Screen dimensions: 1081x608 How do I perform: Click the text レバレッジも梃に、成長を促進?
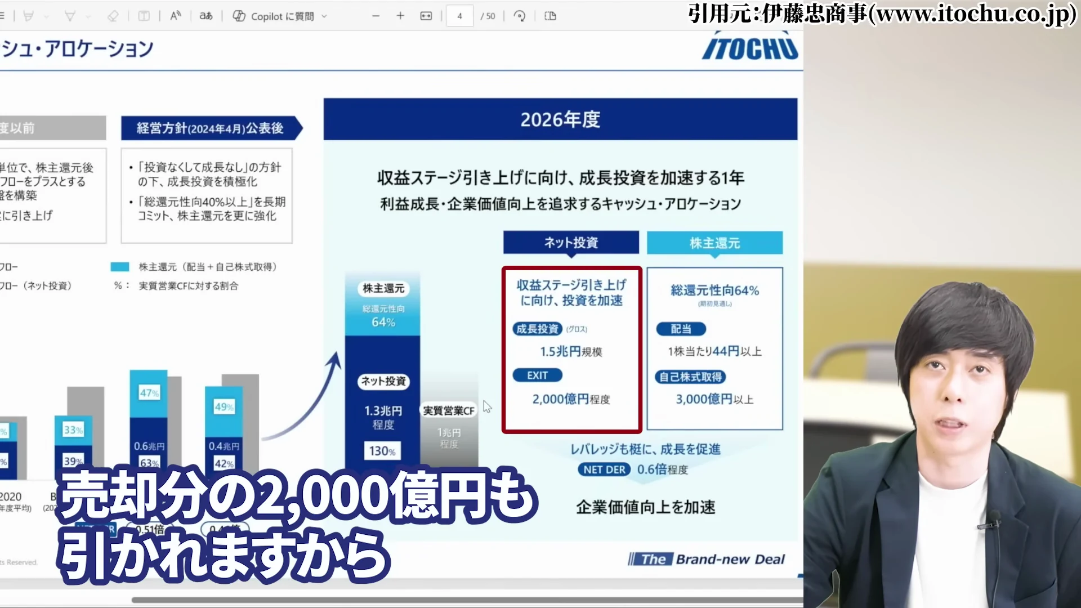645,449
